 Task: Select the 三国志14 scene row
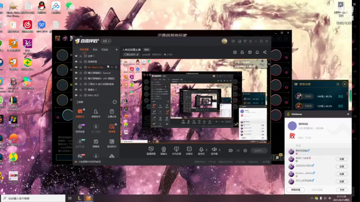coord(96,84)
